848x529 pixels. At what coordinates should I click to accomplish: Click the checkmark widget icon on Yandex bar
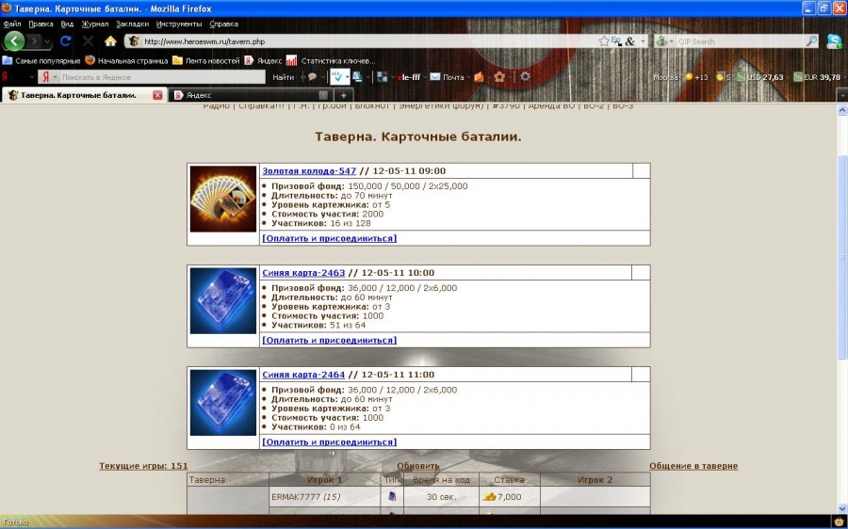click(337, 77)
